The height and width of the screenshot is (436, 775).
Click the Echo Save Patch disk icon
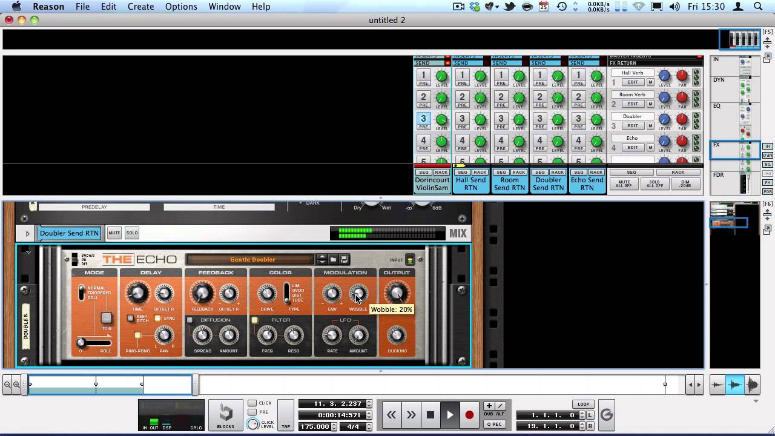pos(344,259)
